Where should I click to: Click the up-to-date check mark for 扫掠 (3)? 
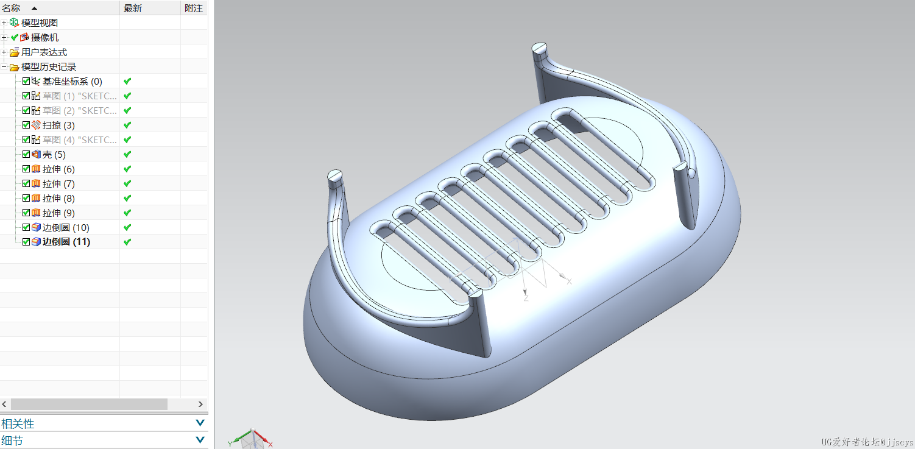tap(127, 125)
